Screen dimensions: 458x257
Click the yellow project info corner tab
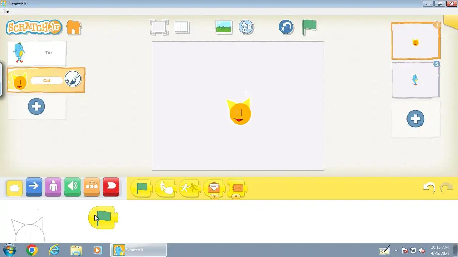pyautogui.click(x=451, y=21)
